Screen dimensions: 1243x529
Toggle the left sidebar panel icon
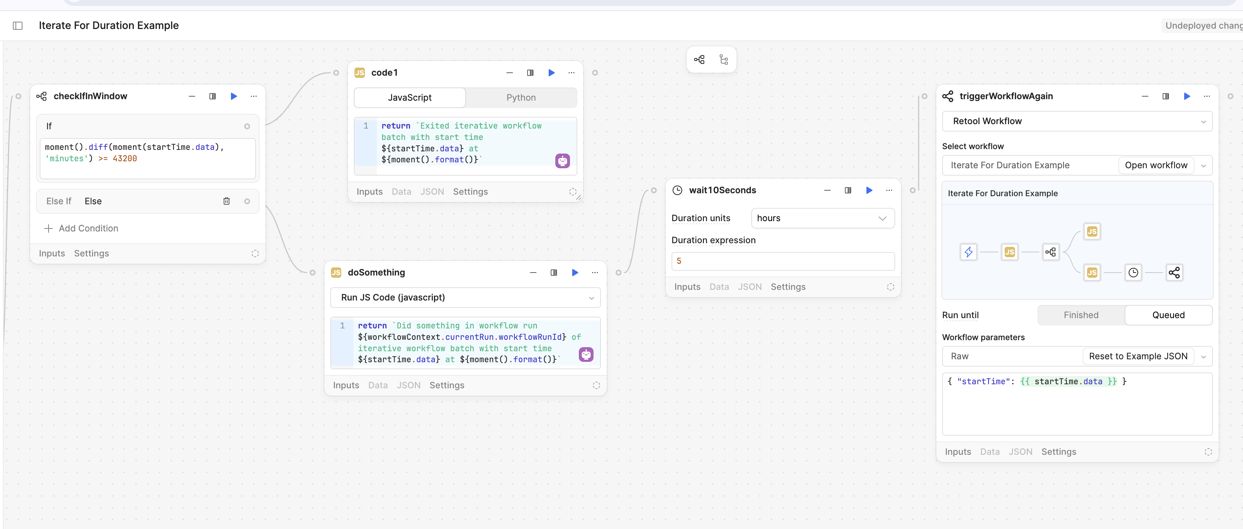tap(18, 26)
